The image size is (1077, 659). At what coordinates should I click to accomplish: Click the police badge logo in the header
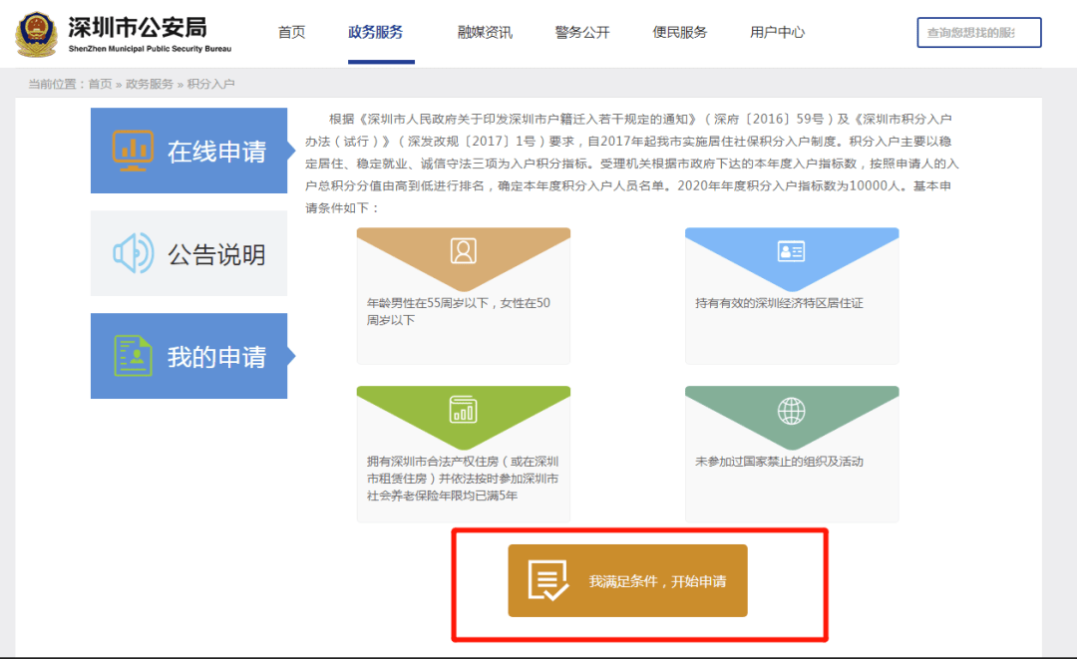[37, 32]
